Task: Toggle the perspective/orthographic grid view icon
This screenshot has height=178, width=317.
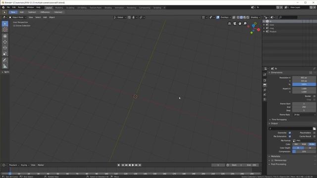Action: (229, 24)
